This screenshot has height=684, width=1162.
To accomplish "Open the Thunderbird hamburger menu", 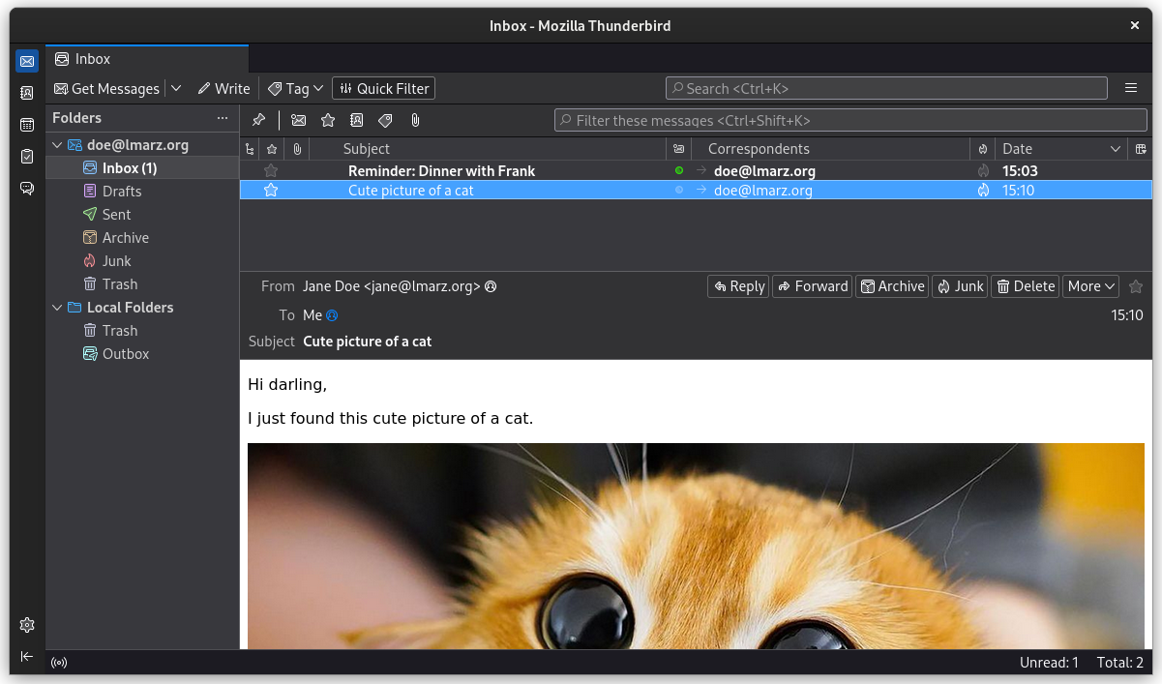I will pyautogui.click(x=1131, y=88).
